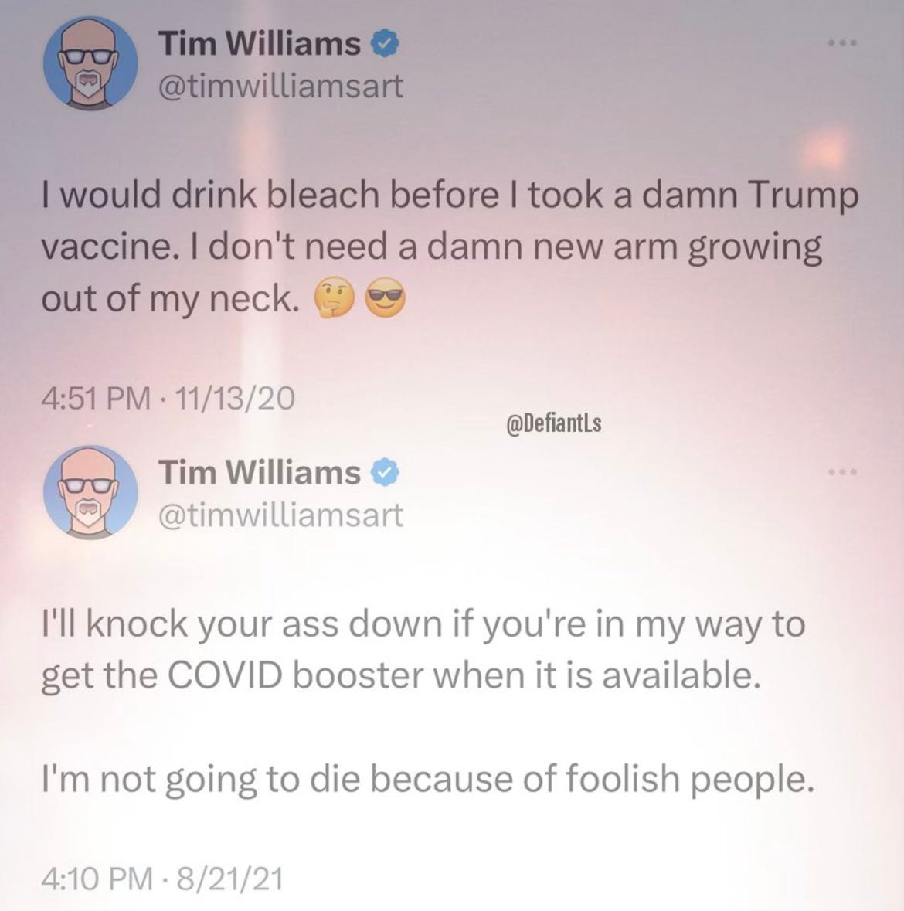Open the profile avatar of the second tweet

(x=90, y=492)
